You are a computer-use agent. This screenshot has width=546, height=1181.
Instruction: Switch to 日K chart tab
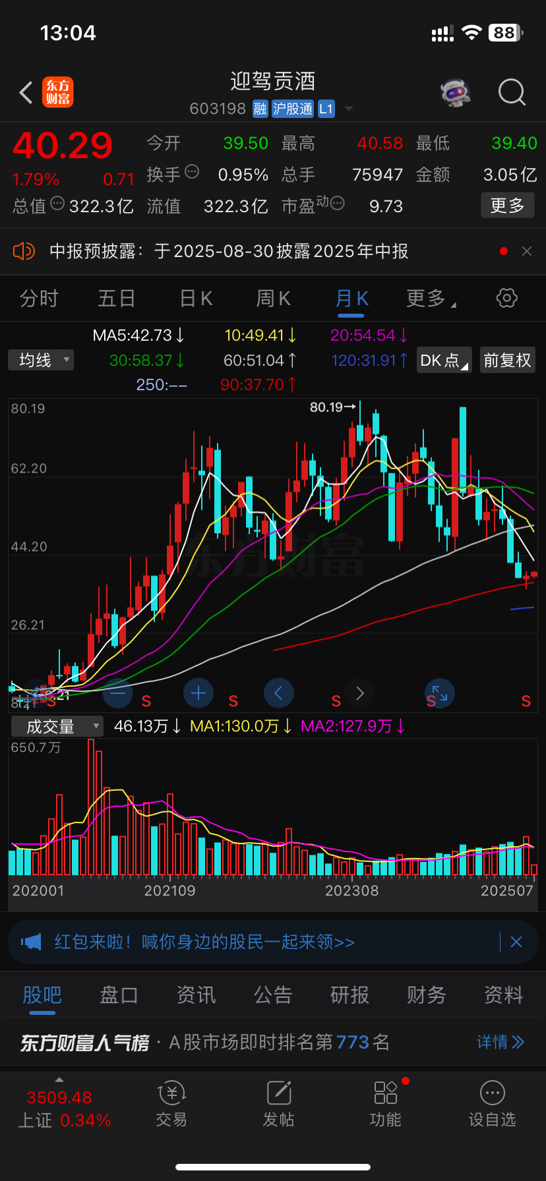point(196,299)
